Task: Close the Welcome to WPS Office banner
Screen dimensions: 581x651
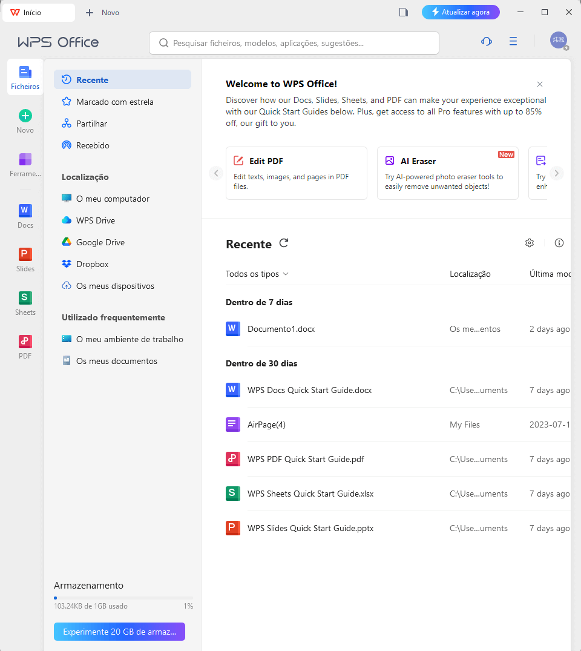Action: pyautogui.click(x=539, y=84)
